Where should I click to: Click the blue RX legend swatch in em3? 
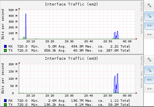click(6, 101)
